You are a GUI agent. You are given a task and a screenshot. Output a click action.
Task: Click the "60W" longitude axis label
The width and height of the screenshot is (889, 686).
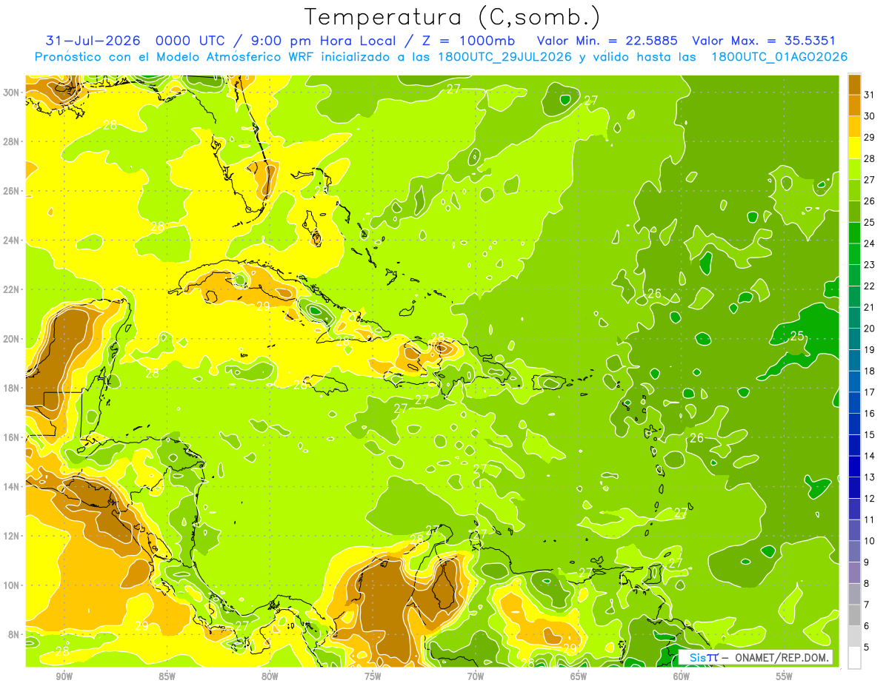682,676
